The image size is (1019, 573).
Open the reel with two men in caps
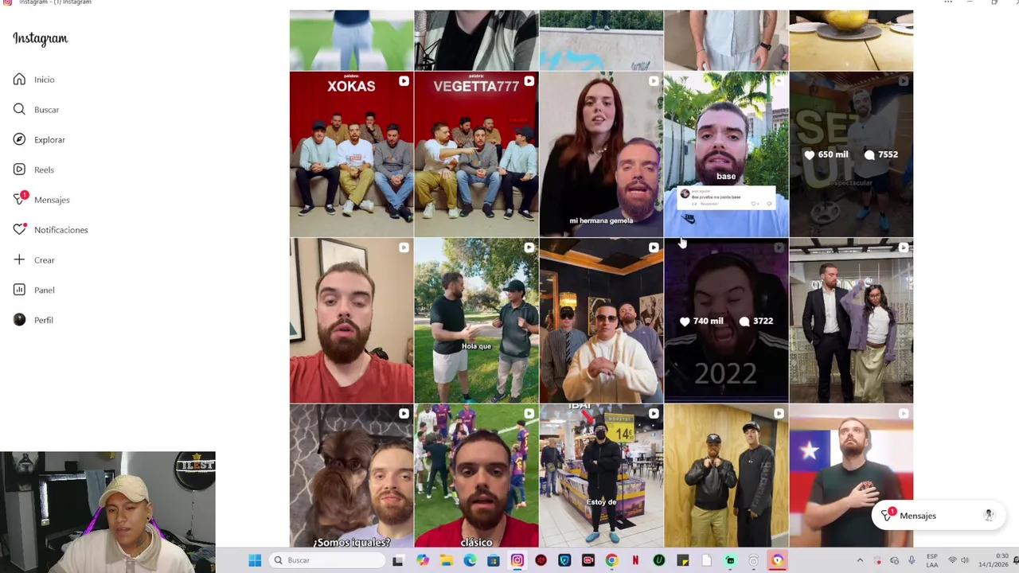(726, 476)
